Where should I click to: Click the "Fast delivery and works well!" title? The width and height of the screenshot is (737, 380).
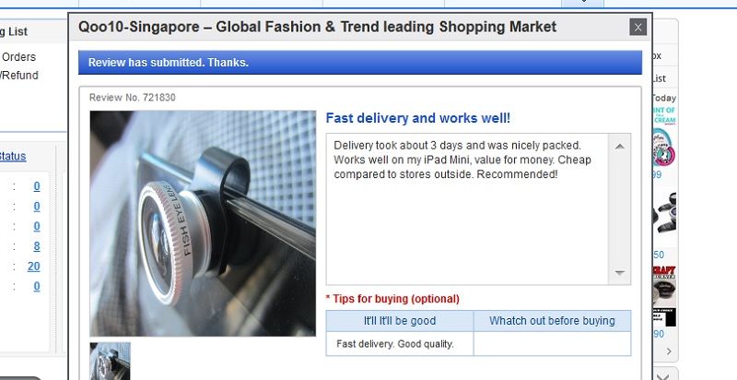tap(417, 118)
